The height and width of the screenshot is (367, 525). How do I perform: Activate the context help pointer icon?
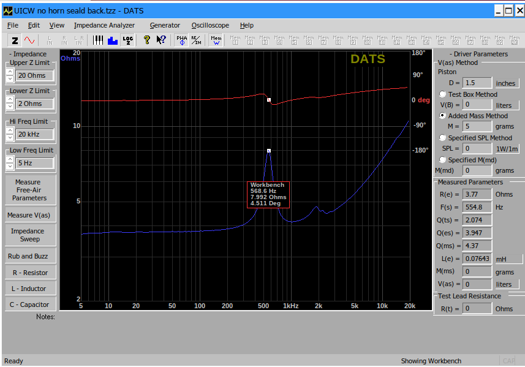coord(161,40)
